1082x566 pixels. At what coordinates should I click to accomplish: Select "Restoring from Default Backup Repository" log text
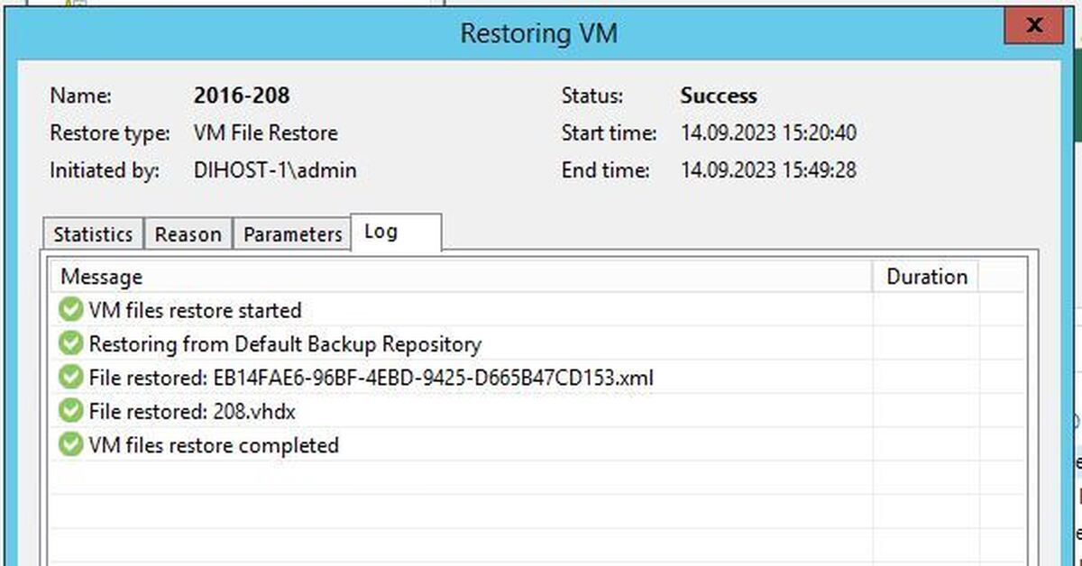[285, 343]
